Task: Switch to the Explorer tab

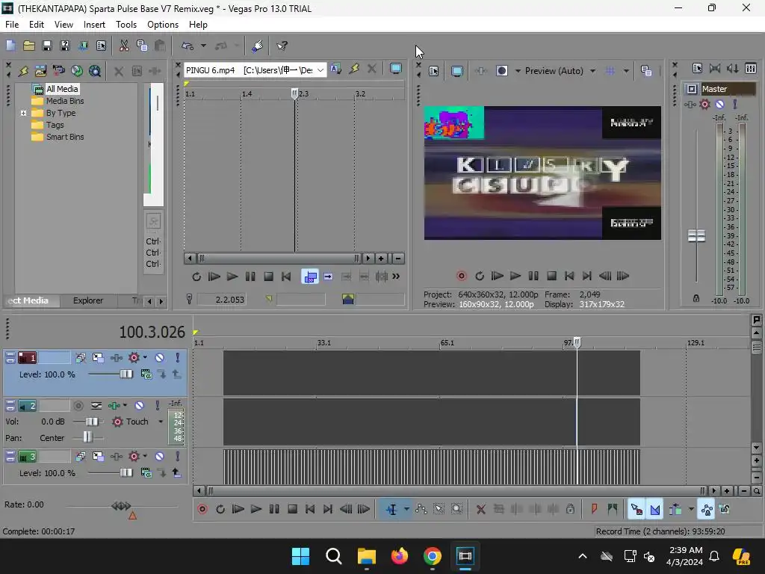Action: point(88,300)
